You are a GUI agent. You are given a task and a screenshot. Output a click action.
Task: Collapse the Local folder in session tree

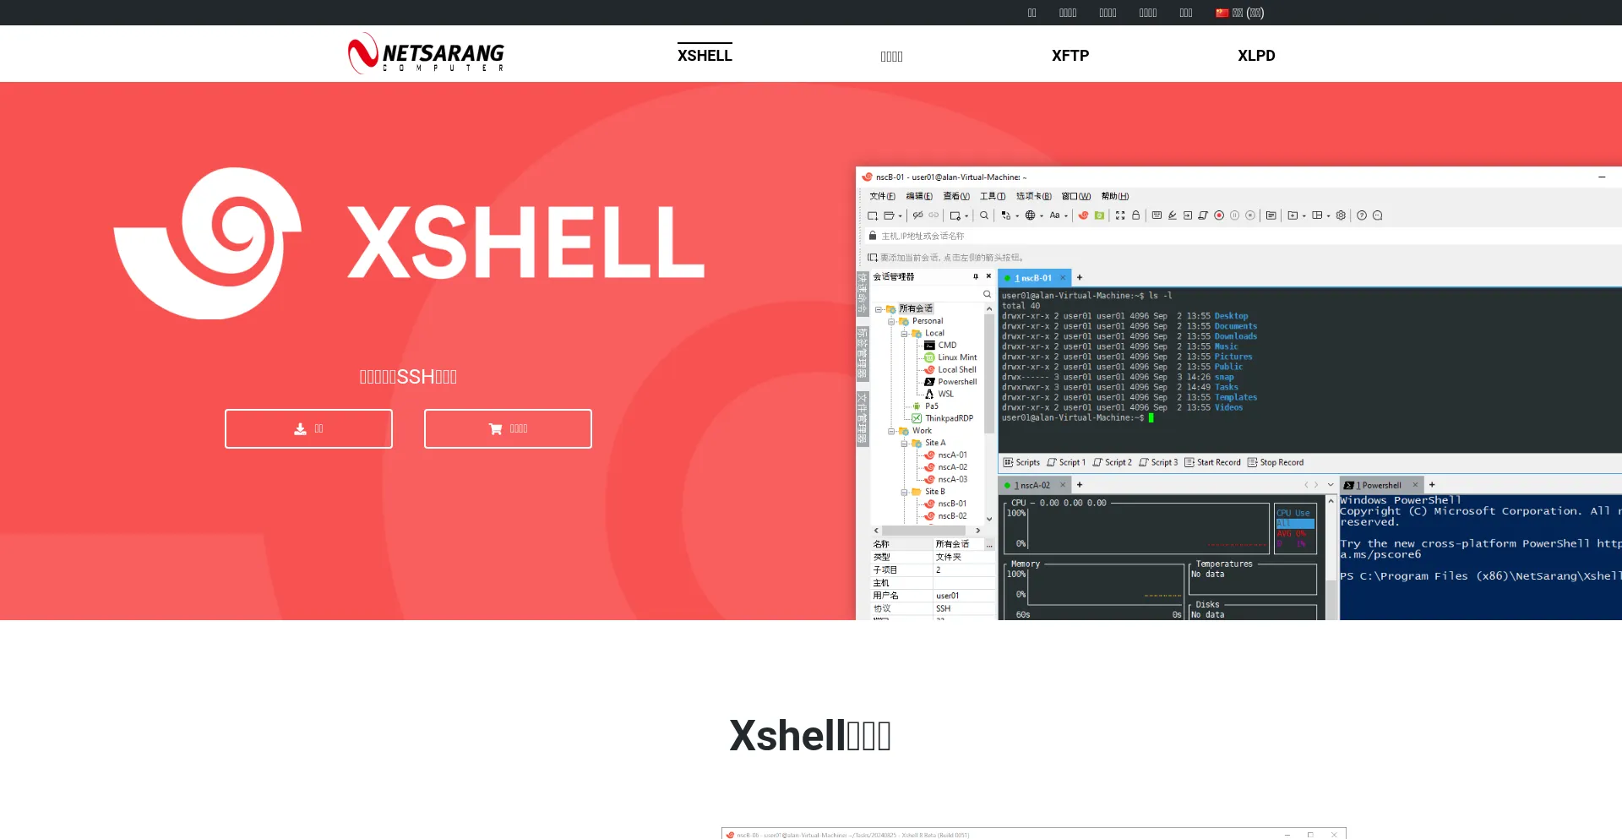coord(904,334)
